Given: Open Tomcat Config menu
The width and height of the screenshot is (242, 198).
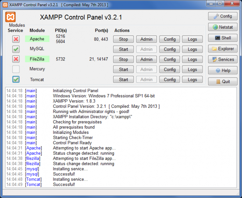Looking at the screenshot, I should click(170, 80).
